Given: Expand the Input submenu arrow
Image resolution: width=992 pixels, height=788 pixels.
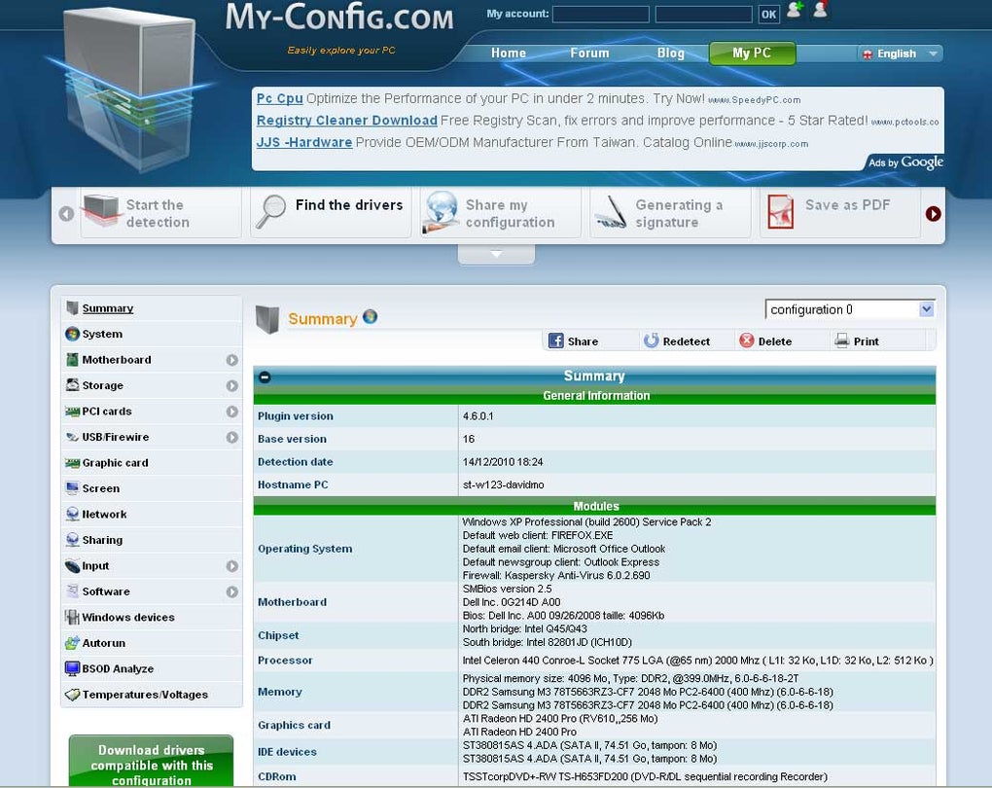Looking at the screenshot, I should pyautogui.click(x=232, y=566).
